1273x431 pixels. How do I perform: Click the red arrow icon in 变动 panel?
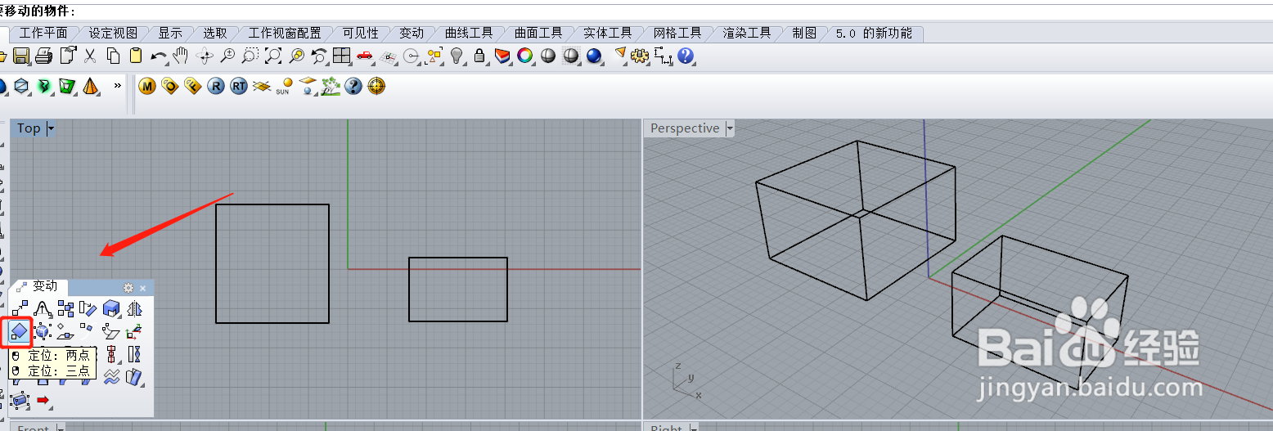click(x=43, y=400)
